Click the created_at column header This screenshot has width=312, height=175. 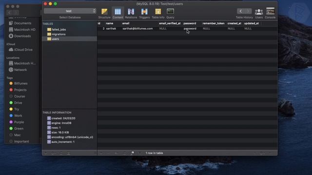coord(234,23)
